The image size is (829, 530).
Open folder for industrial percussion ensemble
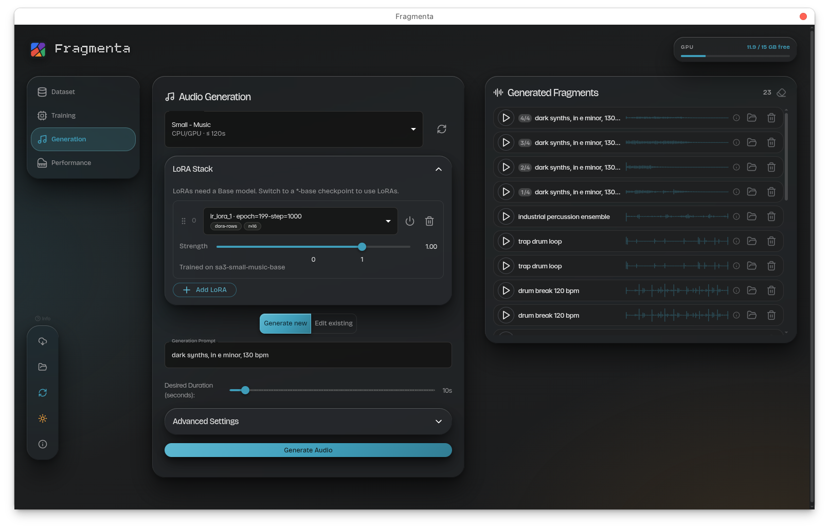pos(752,216)
